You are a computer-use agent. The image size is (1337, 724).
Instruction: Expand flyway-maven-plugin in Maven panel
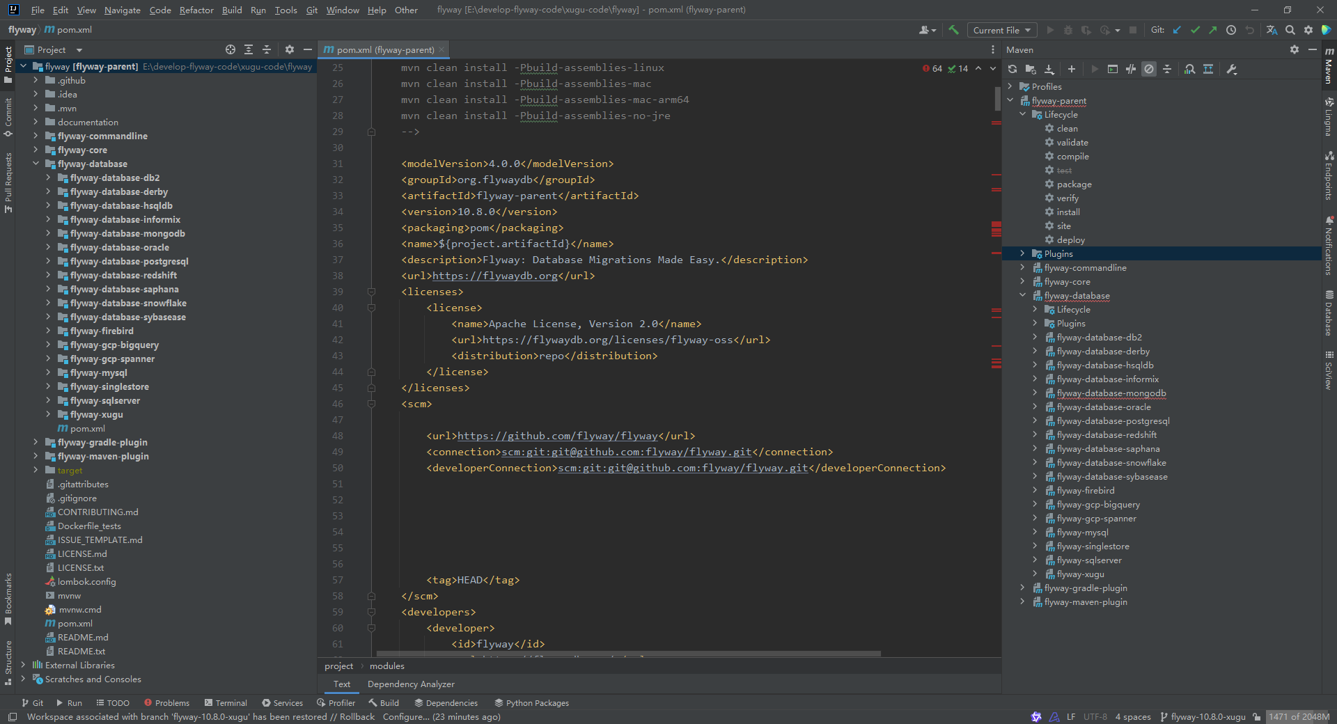point(1022,601)
